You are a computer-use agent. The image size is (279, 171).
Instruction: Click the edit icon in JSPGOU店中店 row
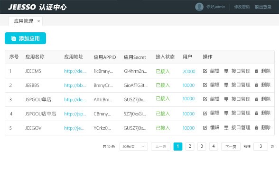[x=205, y=113]
